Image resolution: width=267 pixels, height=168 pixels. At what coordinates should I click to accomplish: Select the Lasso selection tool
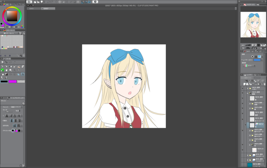[11, 62]
